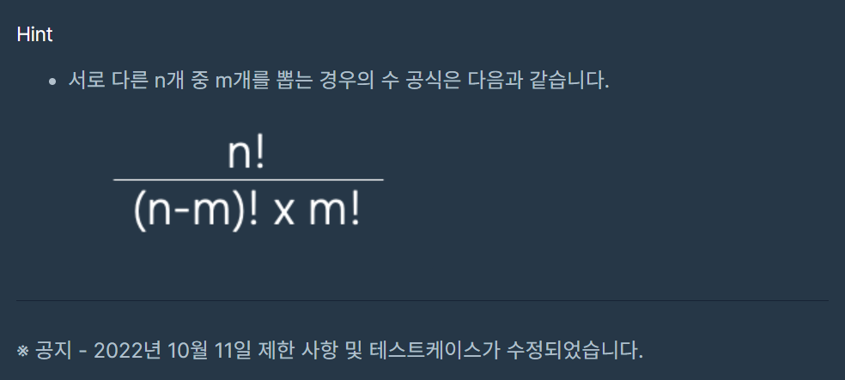Screen dimensions: 845x380
Task: Click the dash after 공지 in the notice
Action: [x=82, y=352]
